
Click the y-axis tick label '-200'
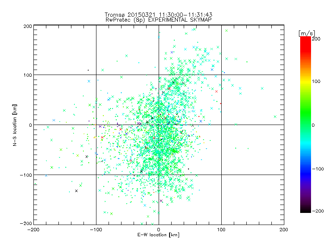(x=26, y=224)
